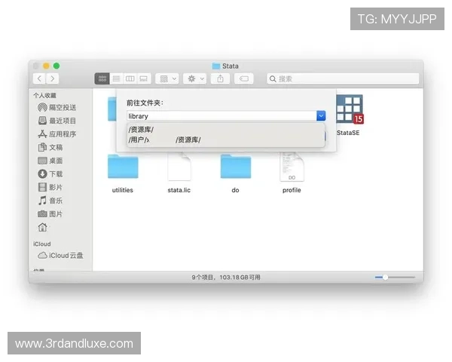Expand the Go to Folder path dropdown

(x=321, y=116)
